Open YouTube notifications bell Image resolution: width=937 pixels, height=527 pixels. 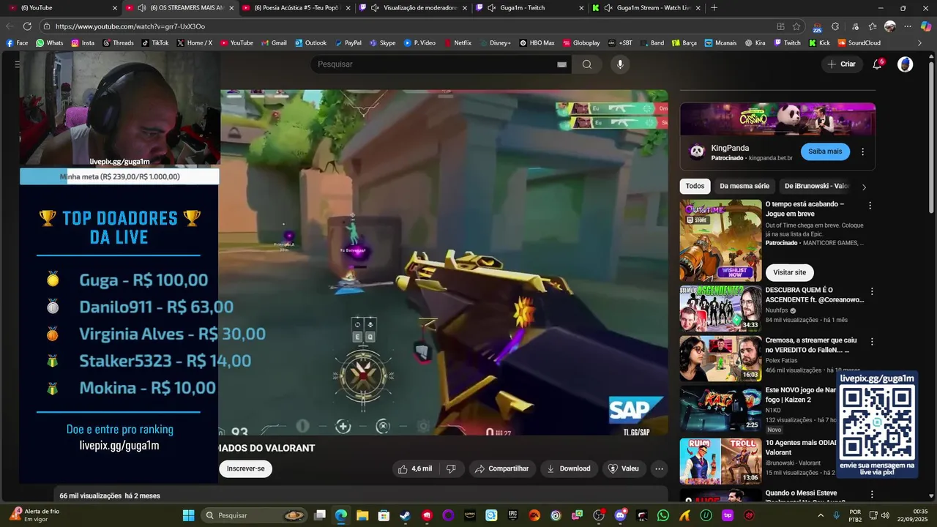tap(877, 64)
